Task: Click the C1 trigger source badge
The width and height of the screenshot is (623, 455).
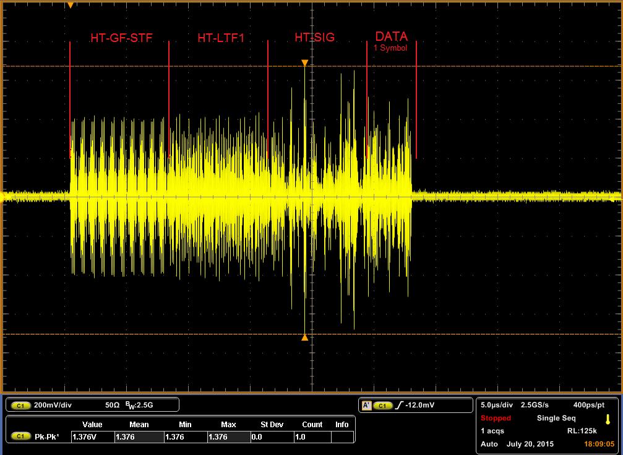Action: pos(382,406)
